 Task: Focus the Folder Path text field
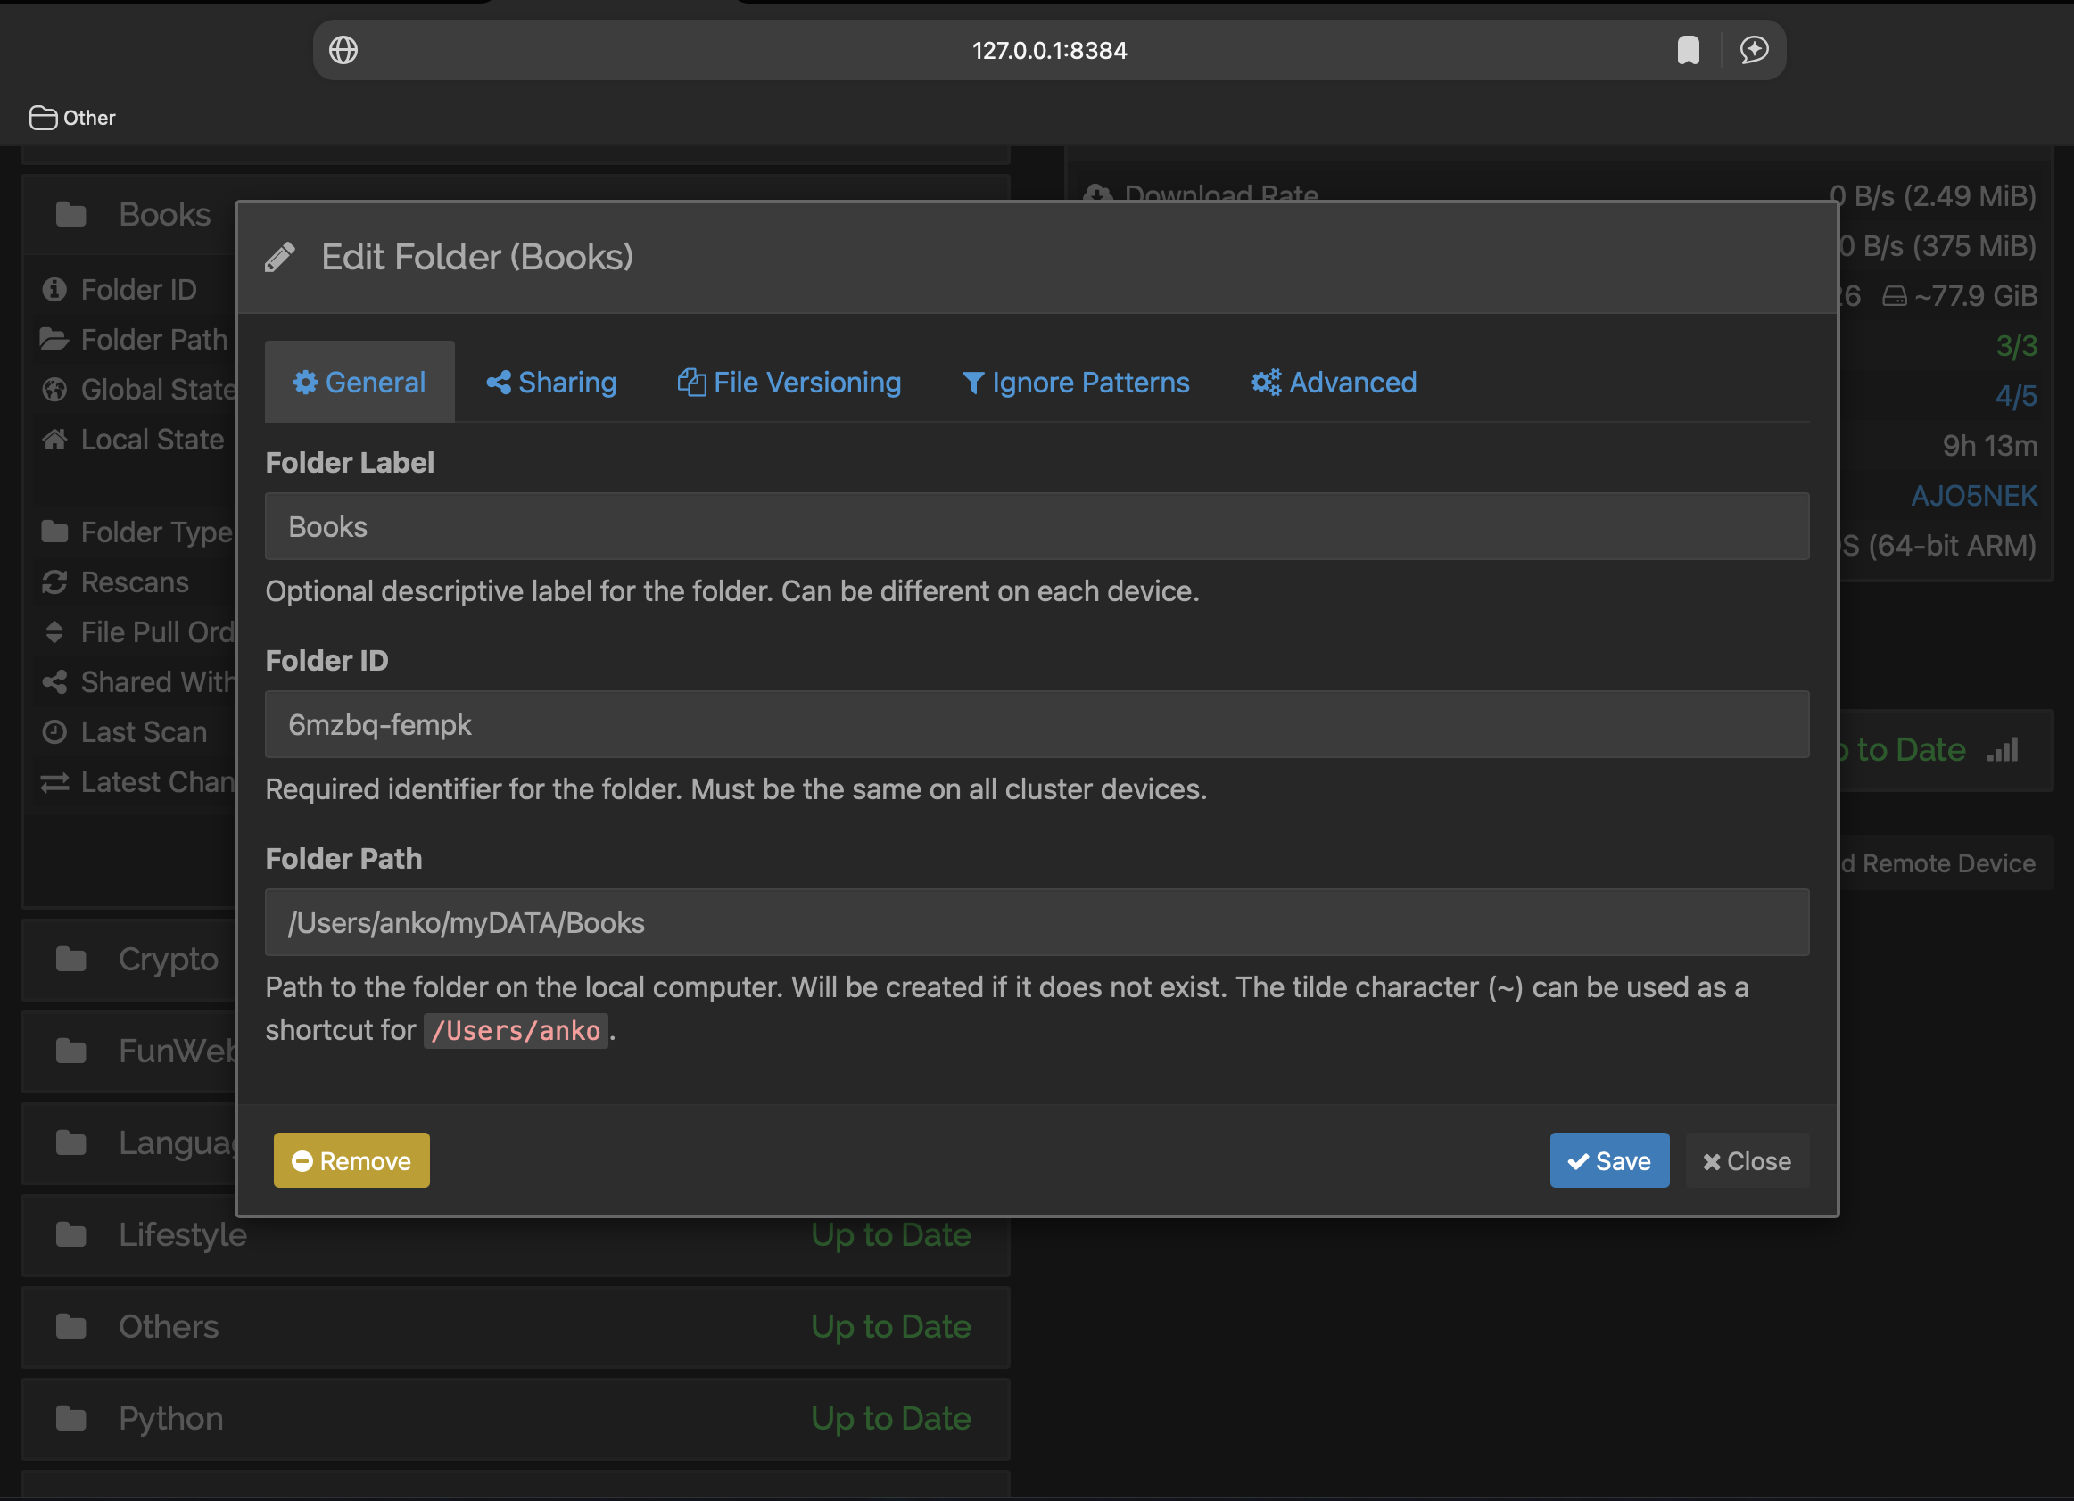pyautogui.click(x=1036, y=923)
